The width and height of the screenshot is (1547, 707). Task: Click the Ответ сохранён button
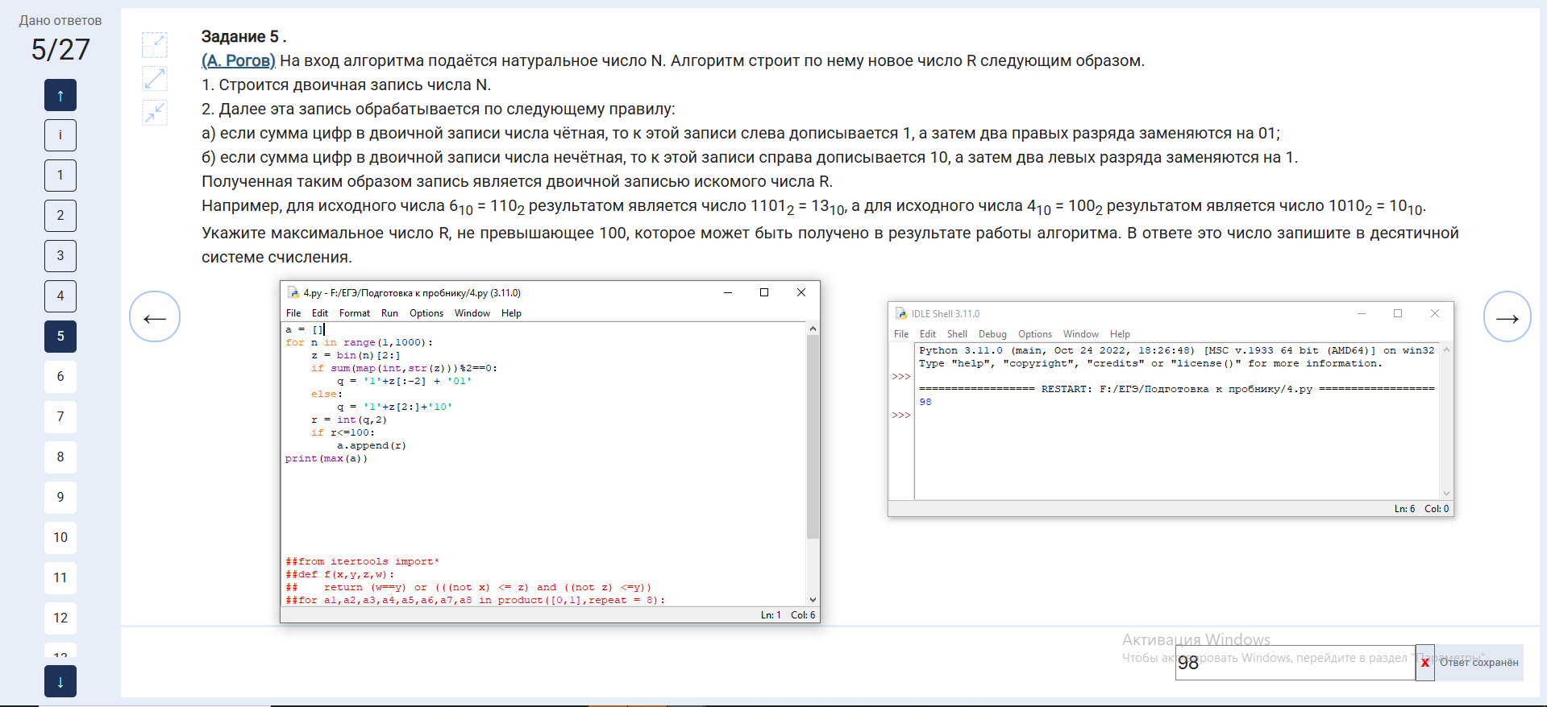click(x=1479, y=663)
